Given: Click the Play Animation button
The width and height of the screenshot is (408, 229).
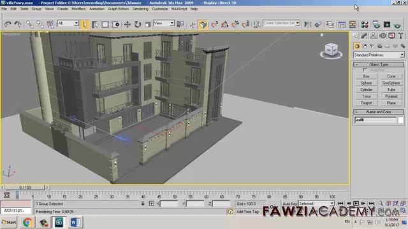Looking at the screenshot, I should point(356,204).
